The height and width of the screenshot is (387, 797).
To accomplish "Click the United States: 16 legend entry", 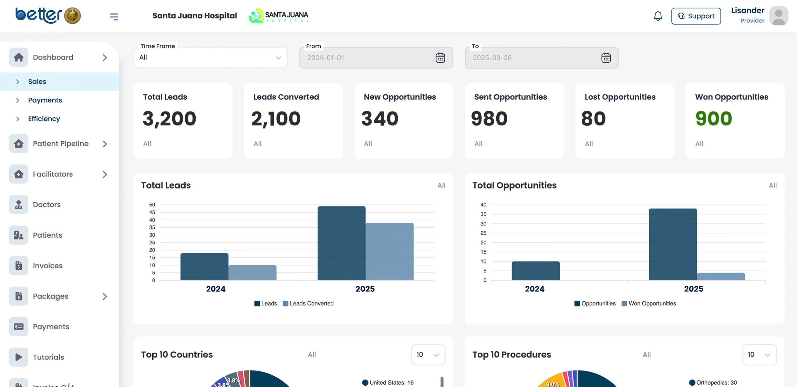I will tap(388, 383).
